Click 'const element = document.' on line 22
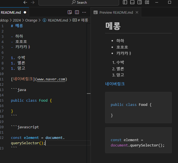Viewport: 178px width, 163px height. coord(38,138)
